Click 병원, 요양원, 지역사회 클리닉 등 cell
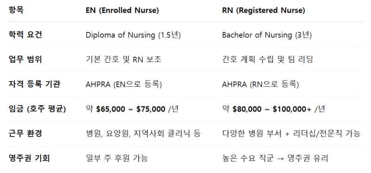Screen dimensions: 371x173 pyautogui.click(x=143, y=133)
